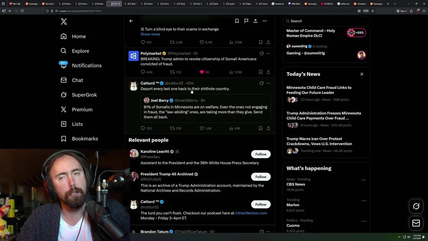Click the Grok icon on the Catturd post
The image size is (428, 241).
tap(261, 83)
